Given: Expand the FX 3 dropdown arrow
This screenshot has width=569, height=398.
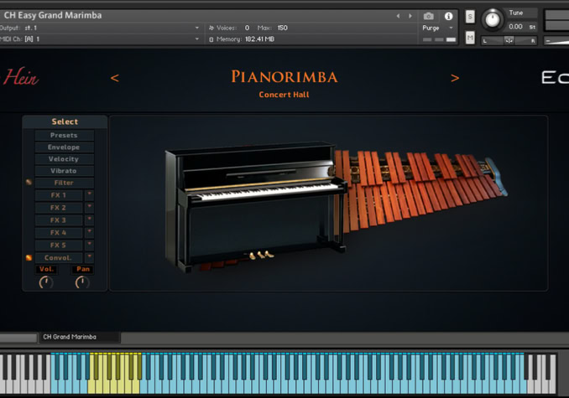Looking at the screenshot, I should click(89, 220).
